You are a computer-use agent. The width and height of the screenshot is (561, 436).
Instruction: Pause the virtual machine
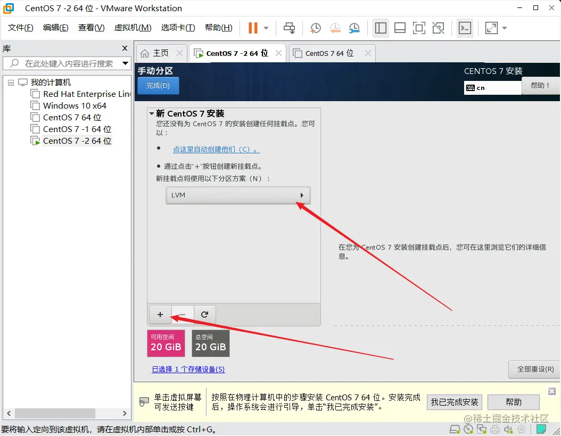tap(253, 28)
